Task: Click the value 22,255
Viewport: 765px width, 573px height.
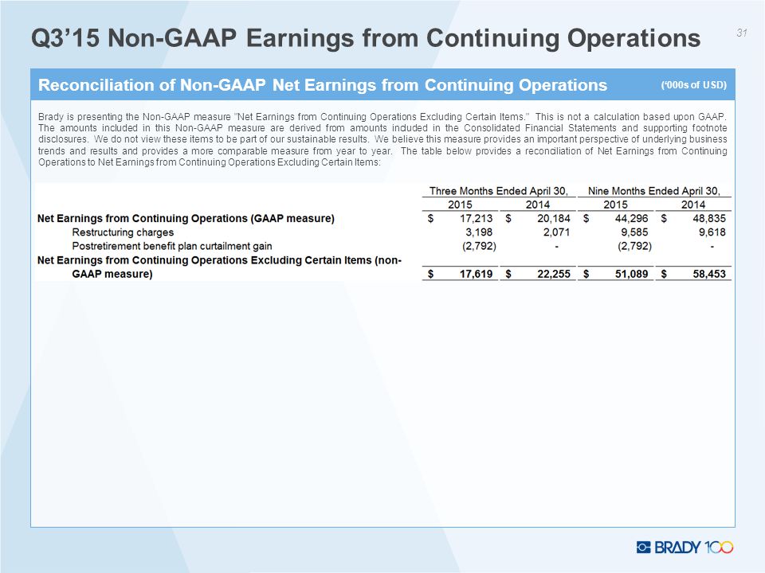Action: 554,274
